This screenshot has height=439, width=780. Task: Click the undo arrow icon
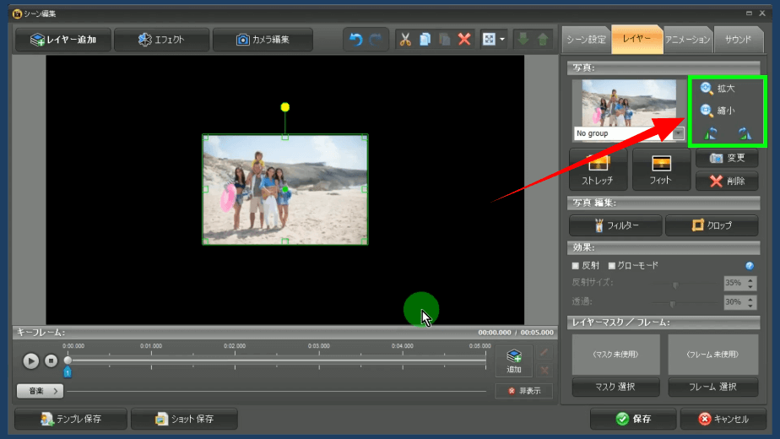click(355, 40)
